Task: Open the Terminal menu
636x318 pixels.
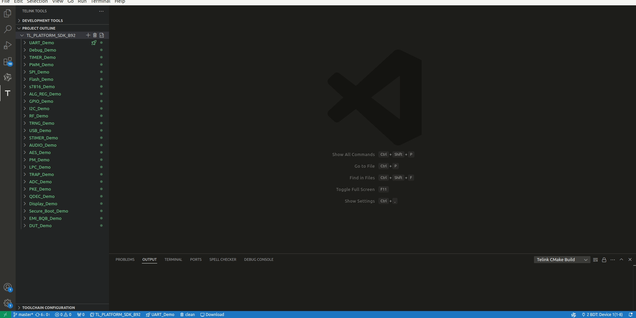Action: (x=100, y=2)
